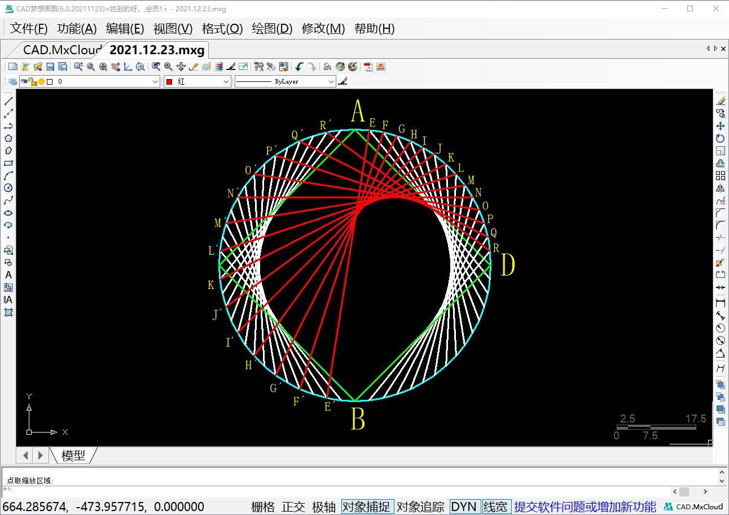This screenshot has width=729, height=515.
Task: Open 格式(O) menu
Action: (x=222, y=29)
